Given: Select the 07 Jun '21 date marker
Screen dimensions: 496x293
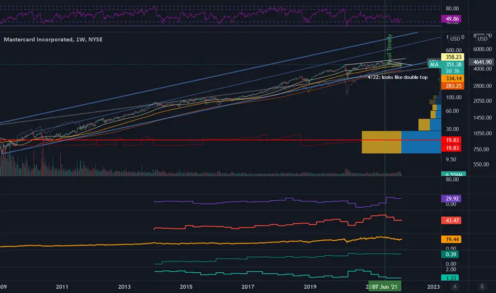Looking at the screenshot, I should [x=385, y=287].
